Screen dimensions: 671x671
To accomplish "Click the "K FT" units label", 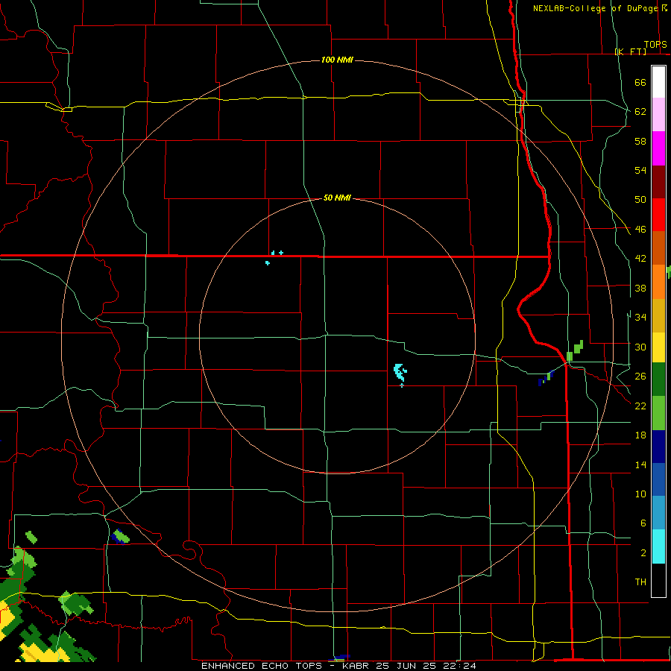I will [631, 51].
